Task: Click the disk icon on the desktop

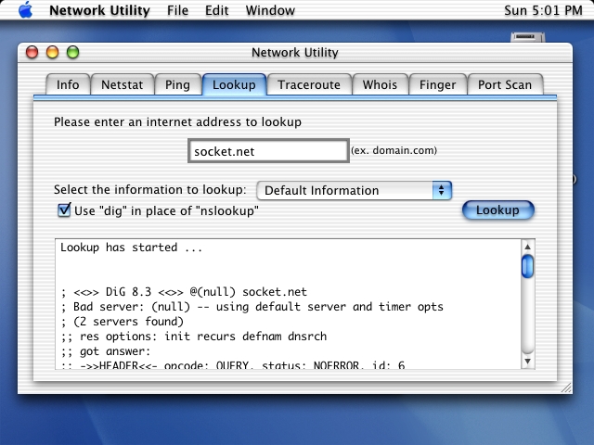Action: [x=528, y=37]
